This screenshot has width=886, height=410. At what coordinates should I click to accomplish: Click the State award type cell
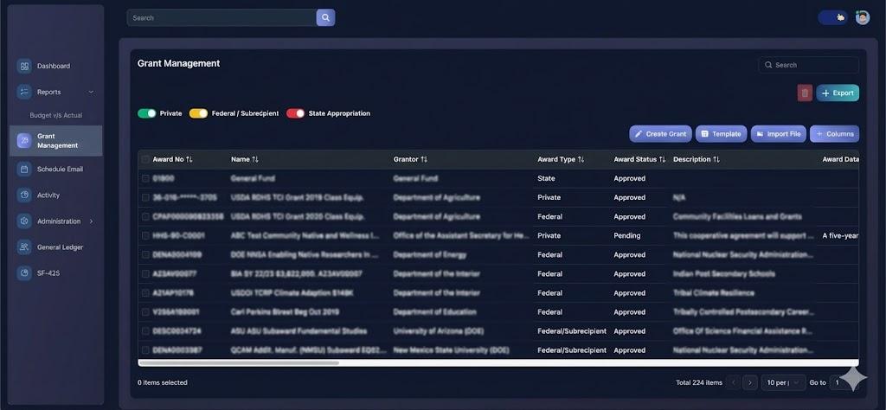tap(547, 178)
